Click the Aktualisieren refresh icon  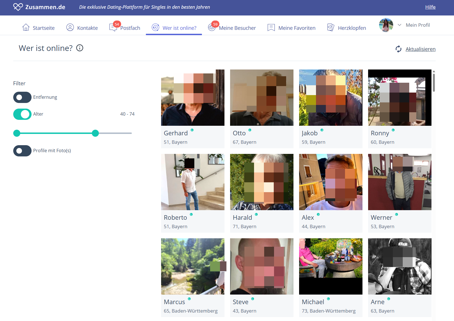pyautogui.click(x=399, y=49)
